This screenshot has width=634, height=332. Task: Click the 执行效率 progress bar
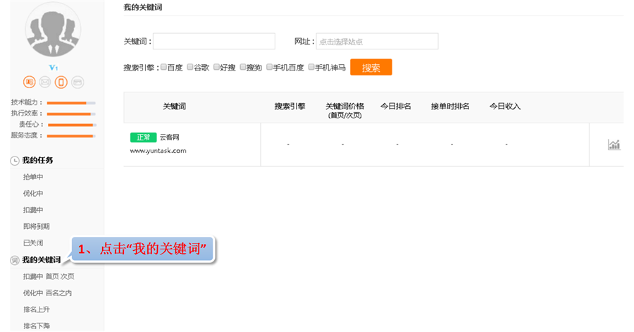tap(71, 114)
